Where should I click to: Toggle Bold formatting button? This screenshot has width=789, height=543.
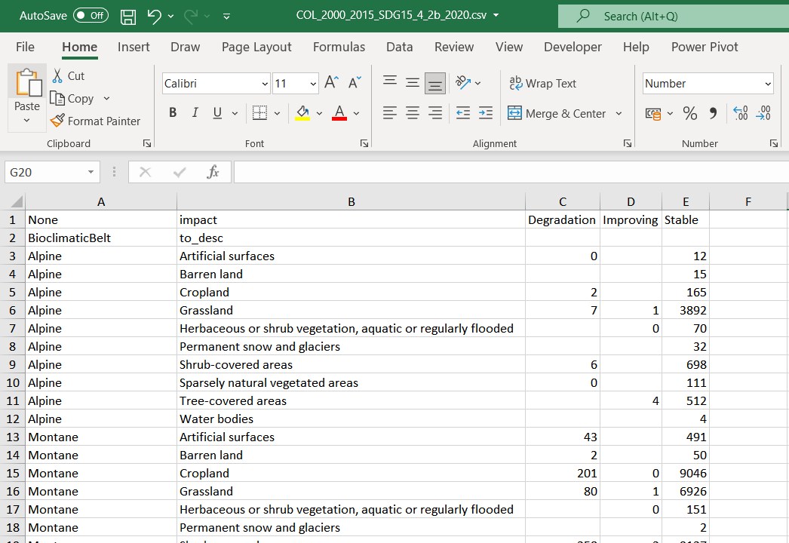pos(173,112)
